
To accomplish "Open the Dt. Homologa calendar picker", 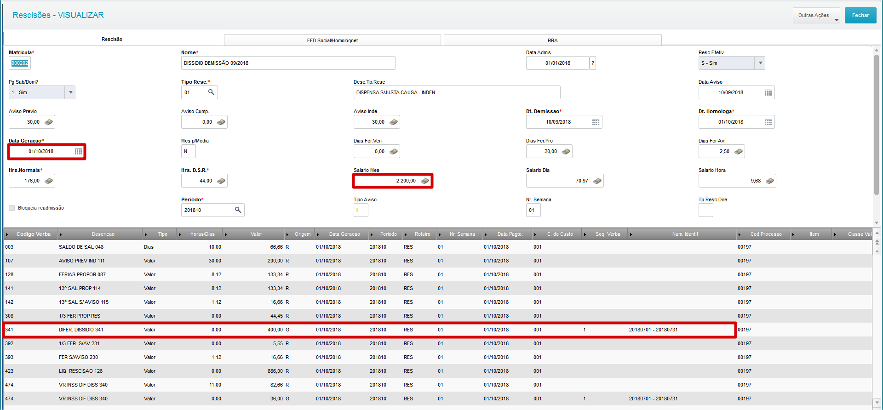I will [768, 122].
